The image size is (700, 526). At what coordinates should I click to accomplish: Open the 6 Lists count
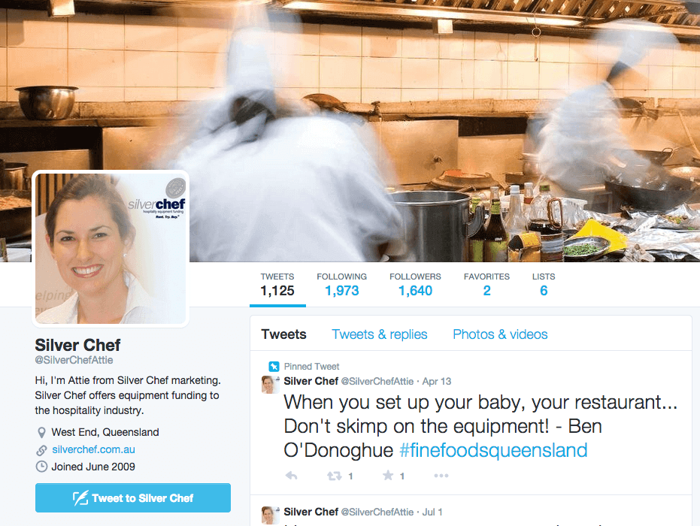coord(544,284)
